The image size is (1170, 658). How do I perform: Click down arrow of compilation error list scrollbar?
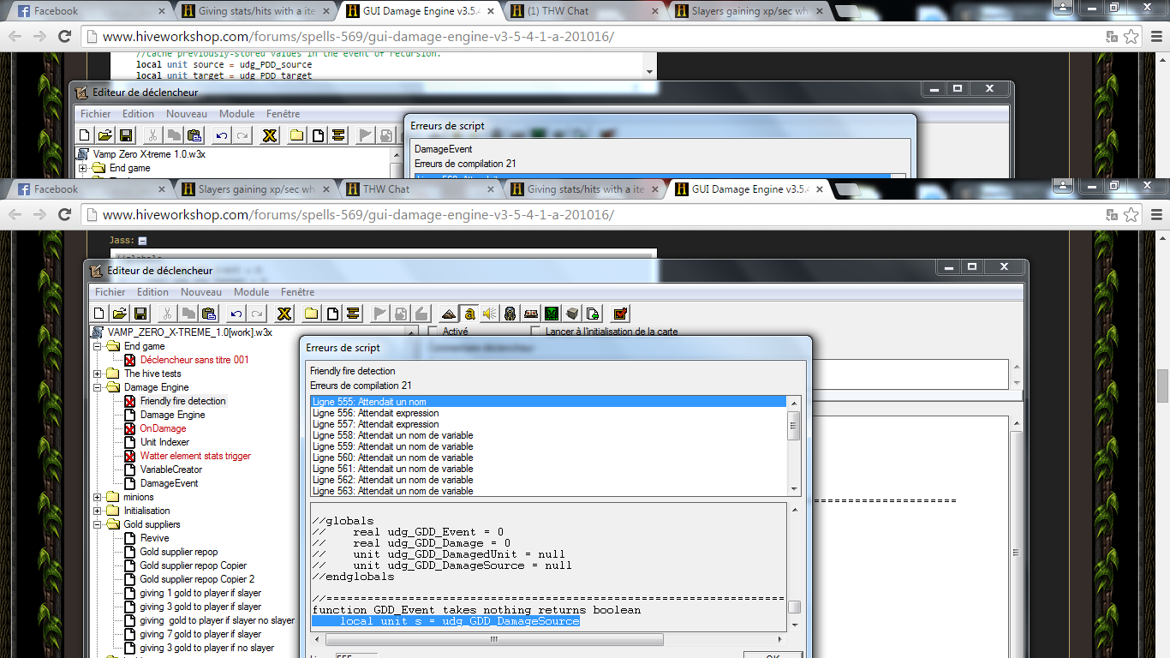click(x=794, y=489)
